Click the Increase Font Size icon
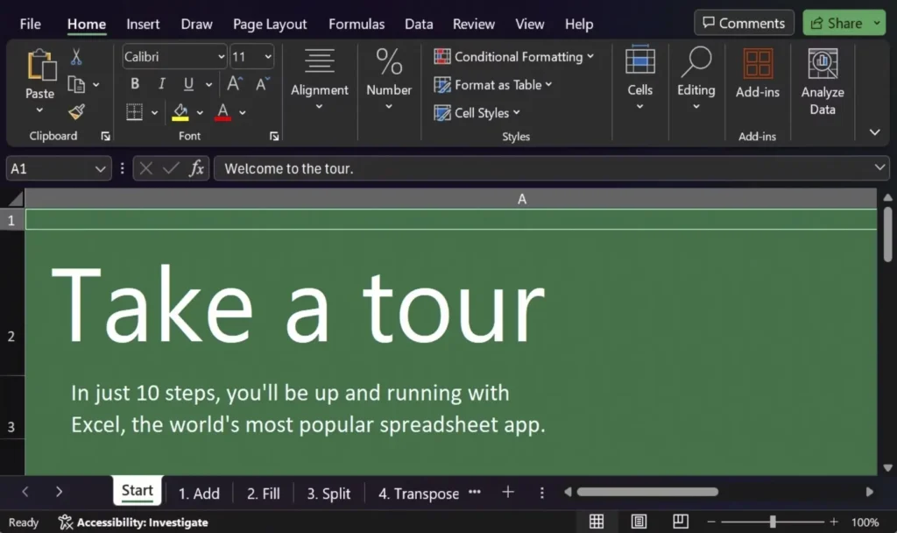The image size is (897, 533). click(234, 84)
